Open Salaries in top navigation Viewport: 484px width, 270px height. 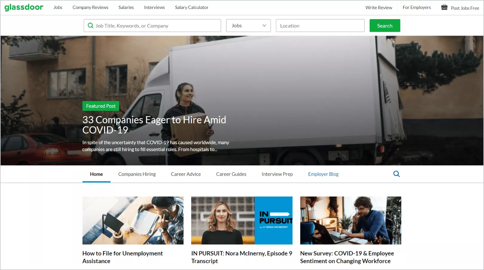126,7
